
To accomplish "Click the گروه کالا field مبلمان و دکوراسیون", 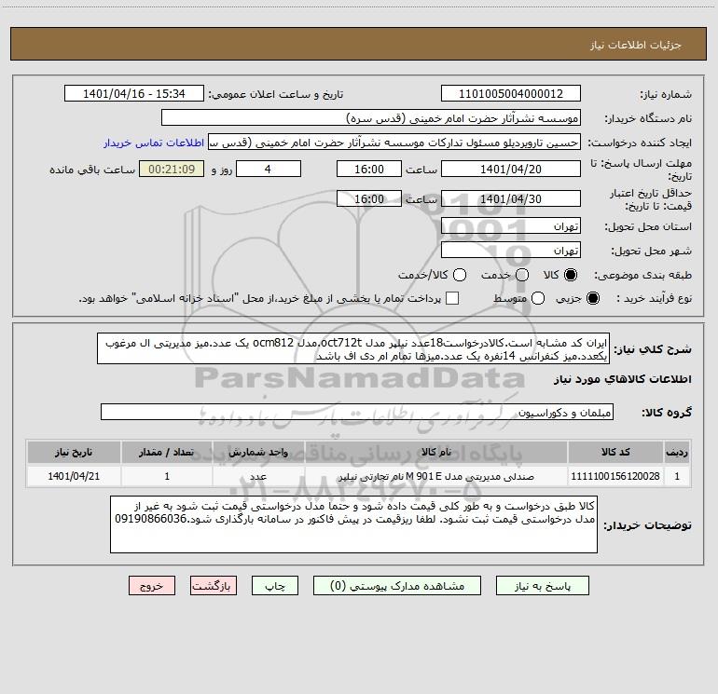I will point(357,412).
